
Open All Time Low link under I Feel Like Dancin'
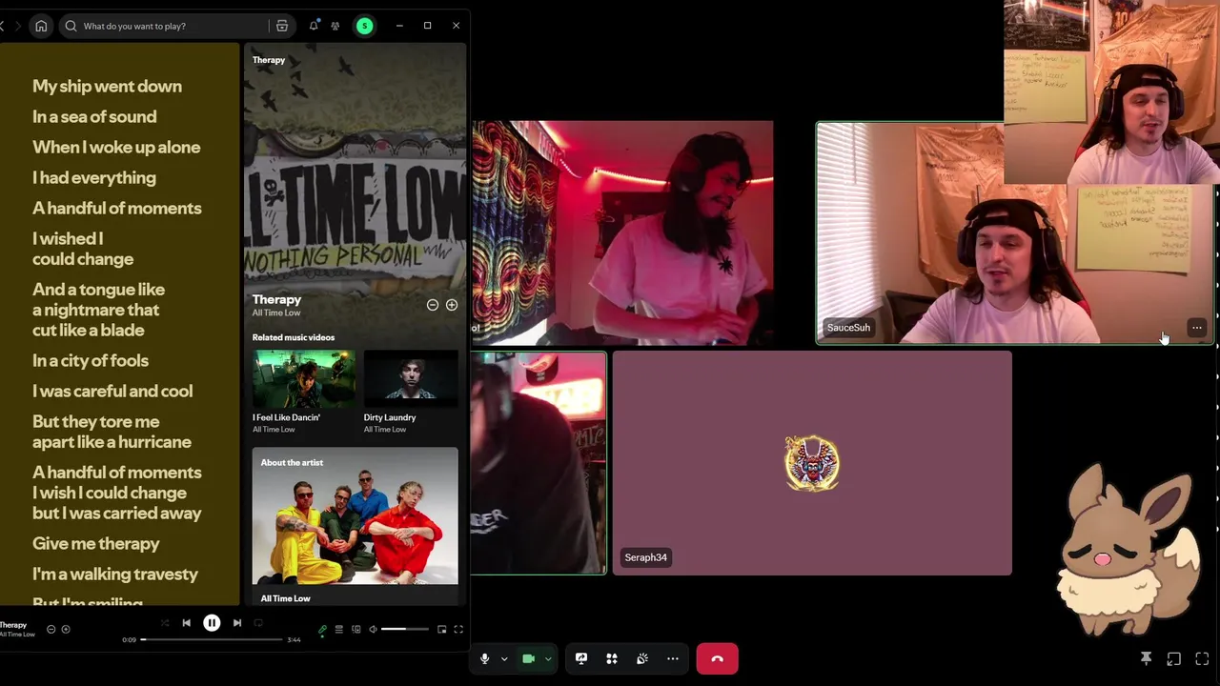point(274,430)
